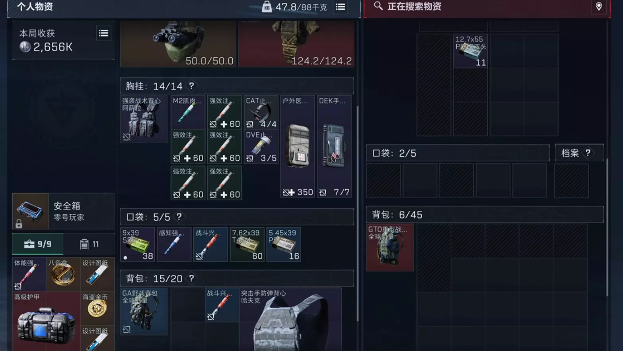Select the M2 muscle injector item
Viewport: 623px width, 351px height.
188,112
